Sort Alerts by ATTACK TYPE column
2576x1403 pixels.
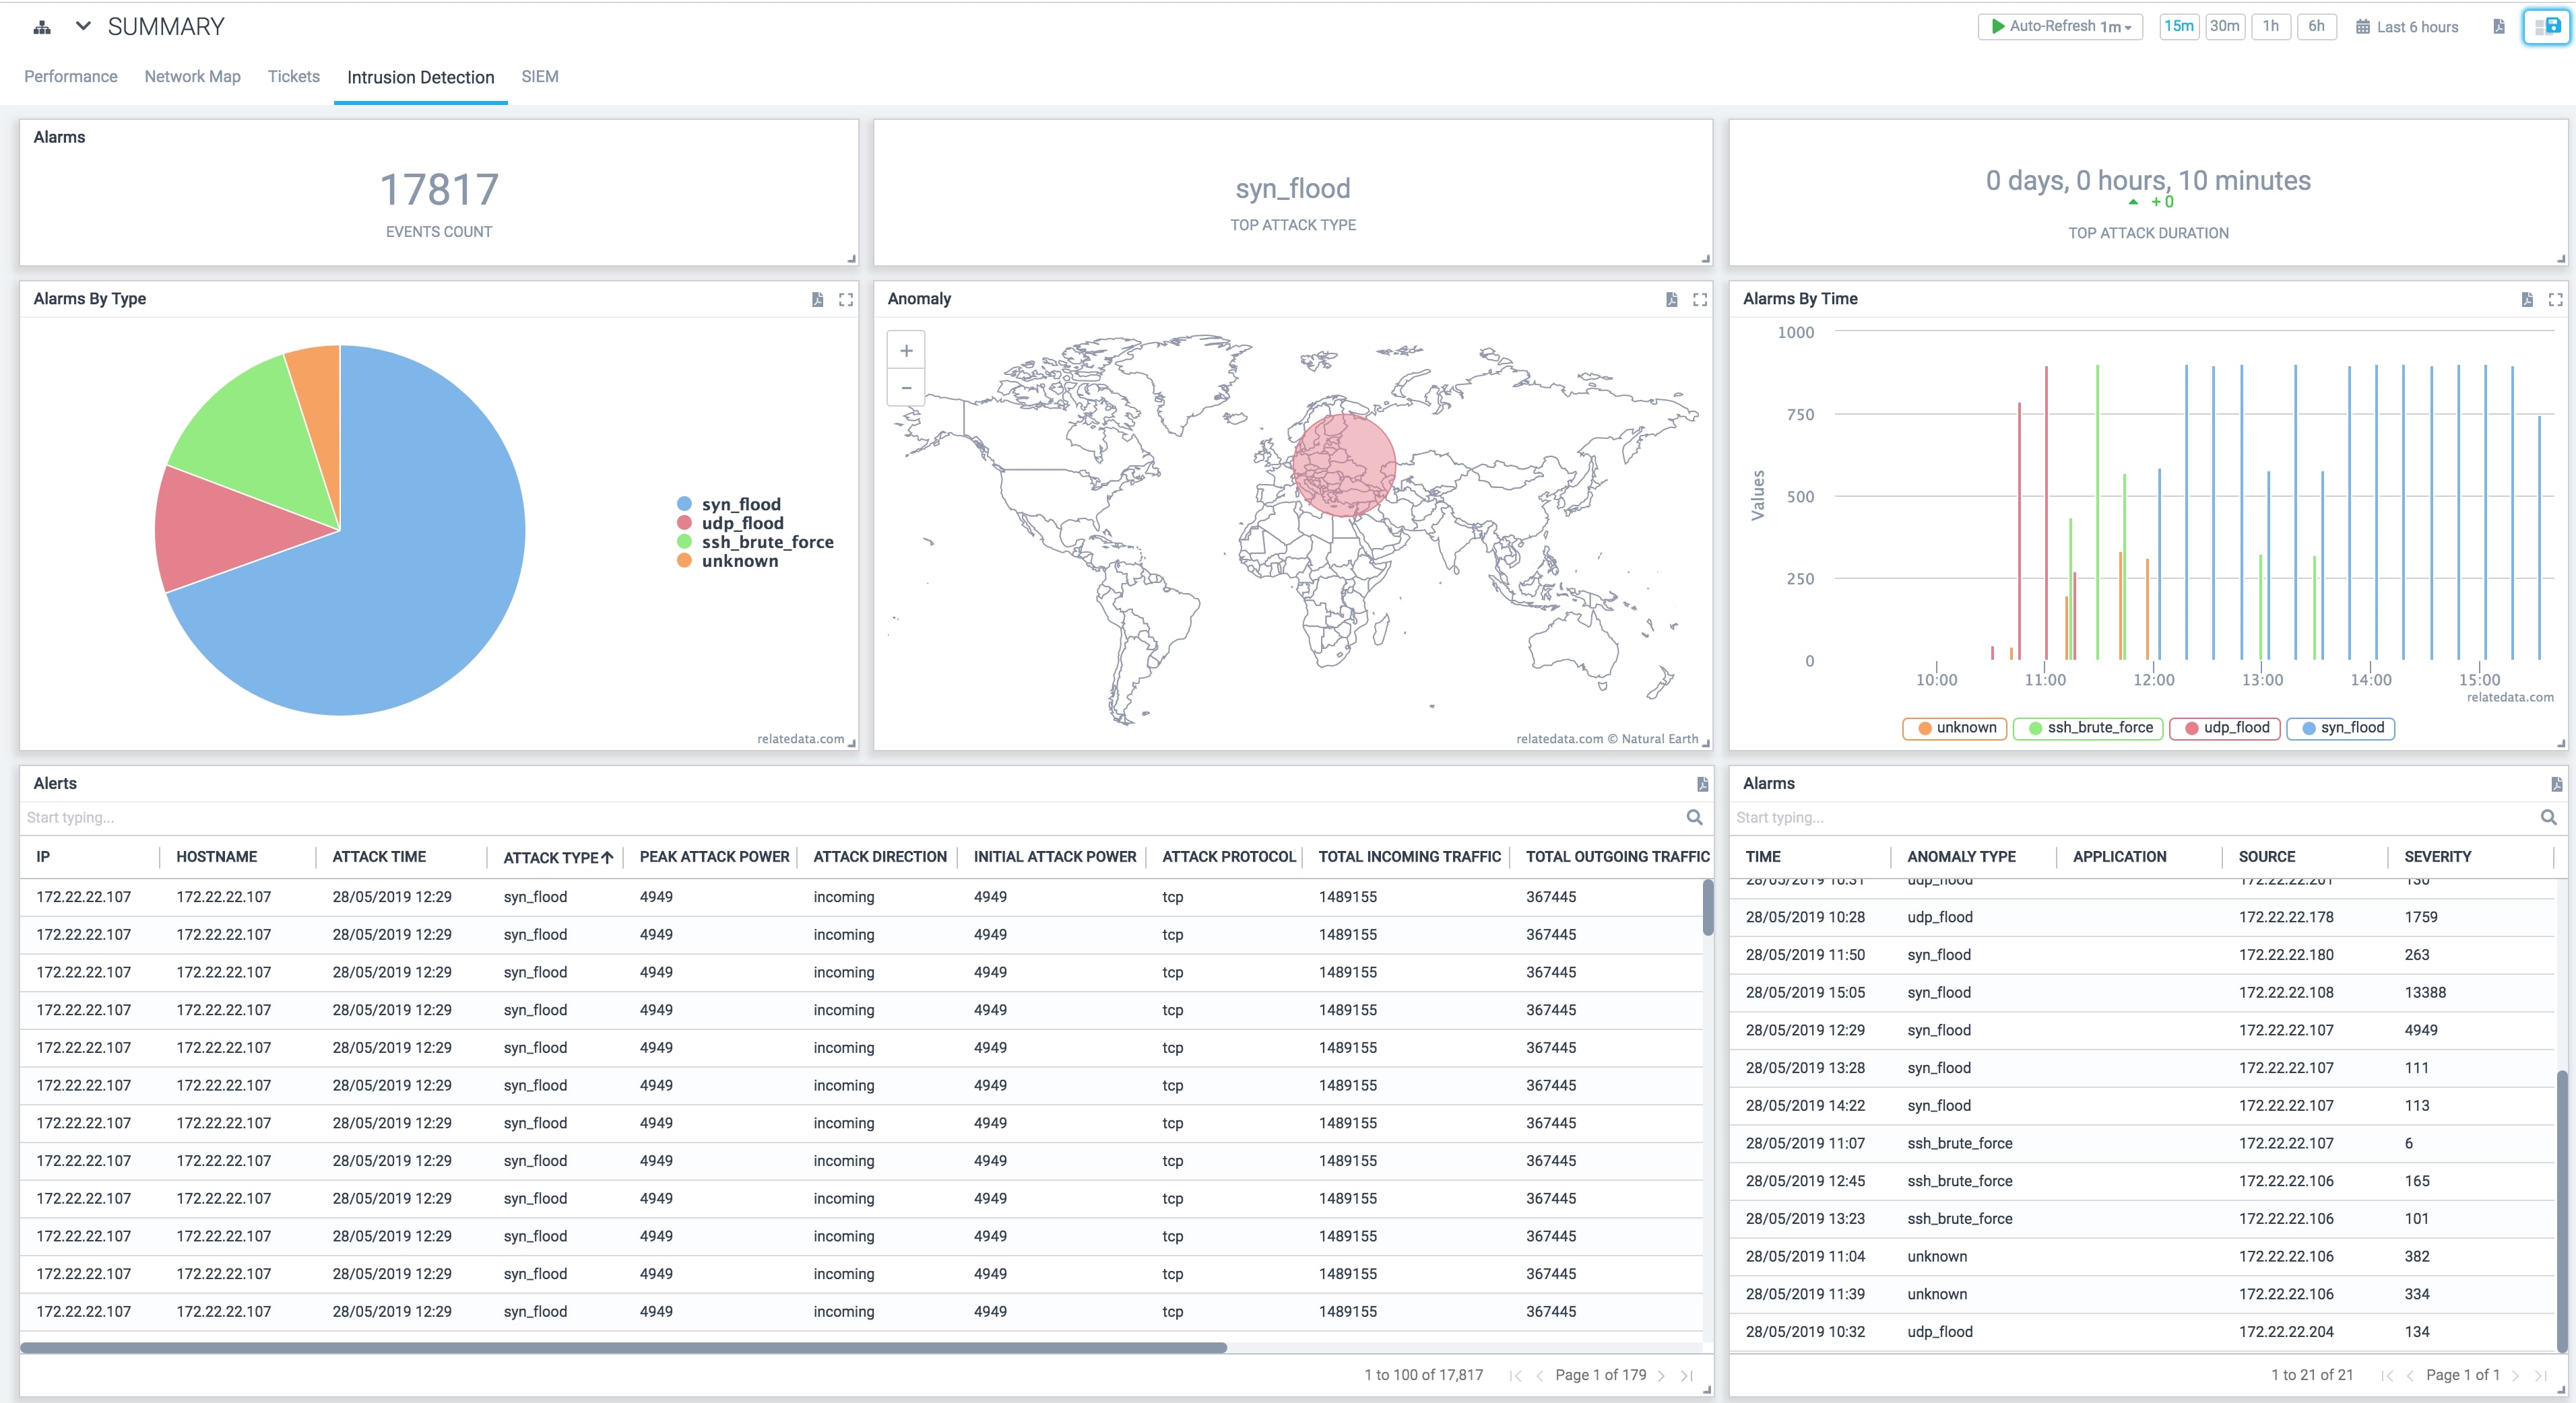(558, 858)
